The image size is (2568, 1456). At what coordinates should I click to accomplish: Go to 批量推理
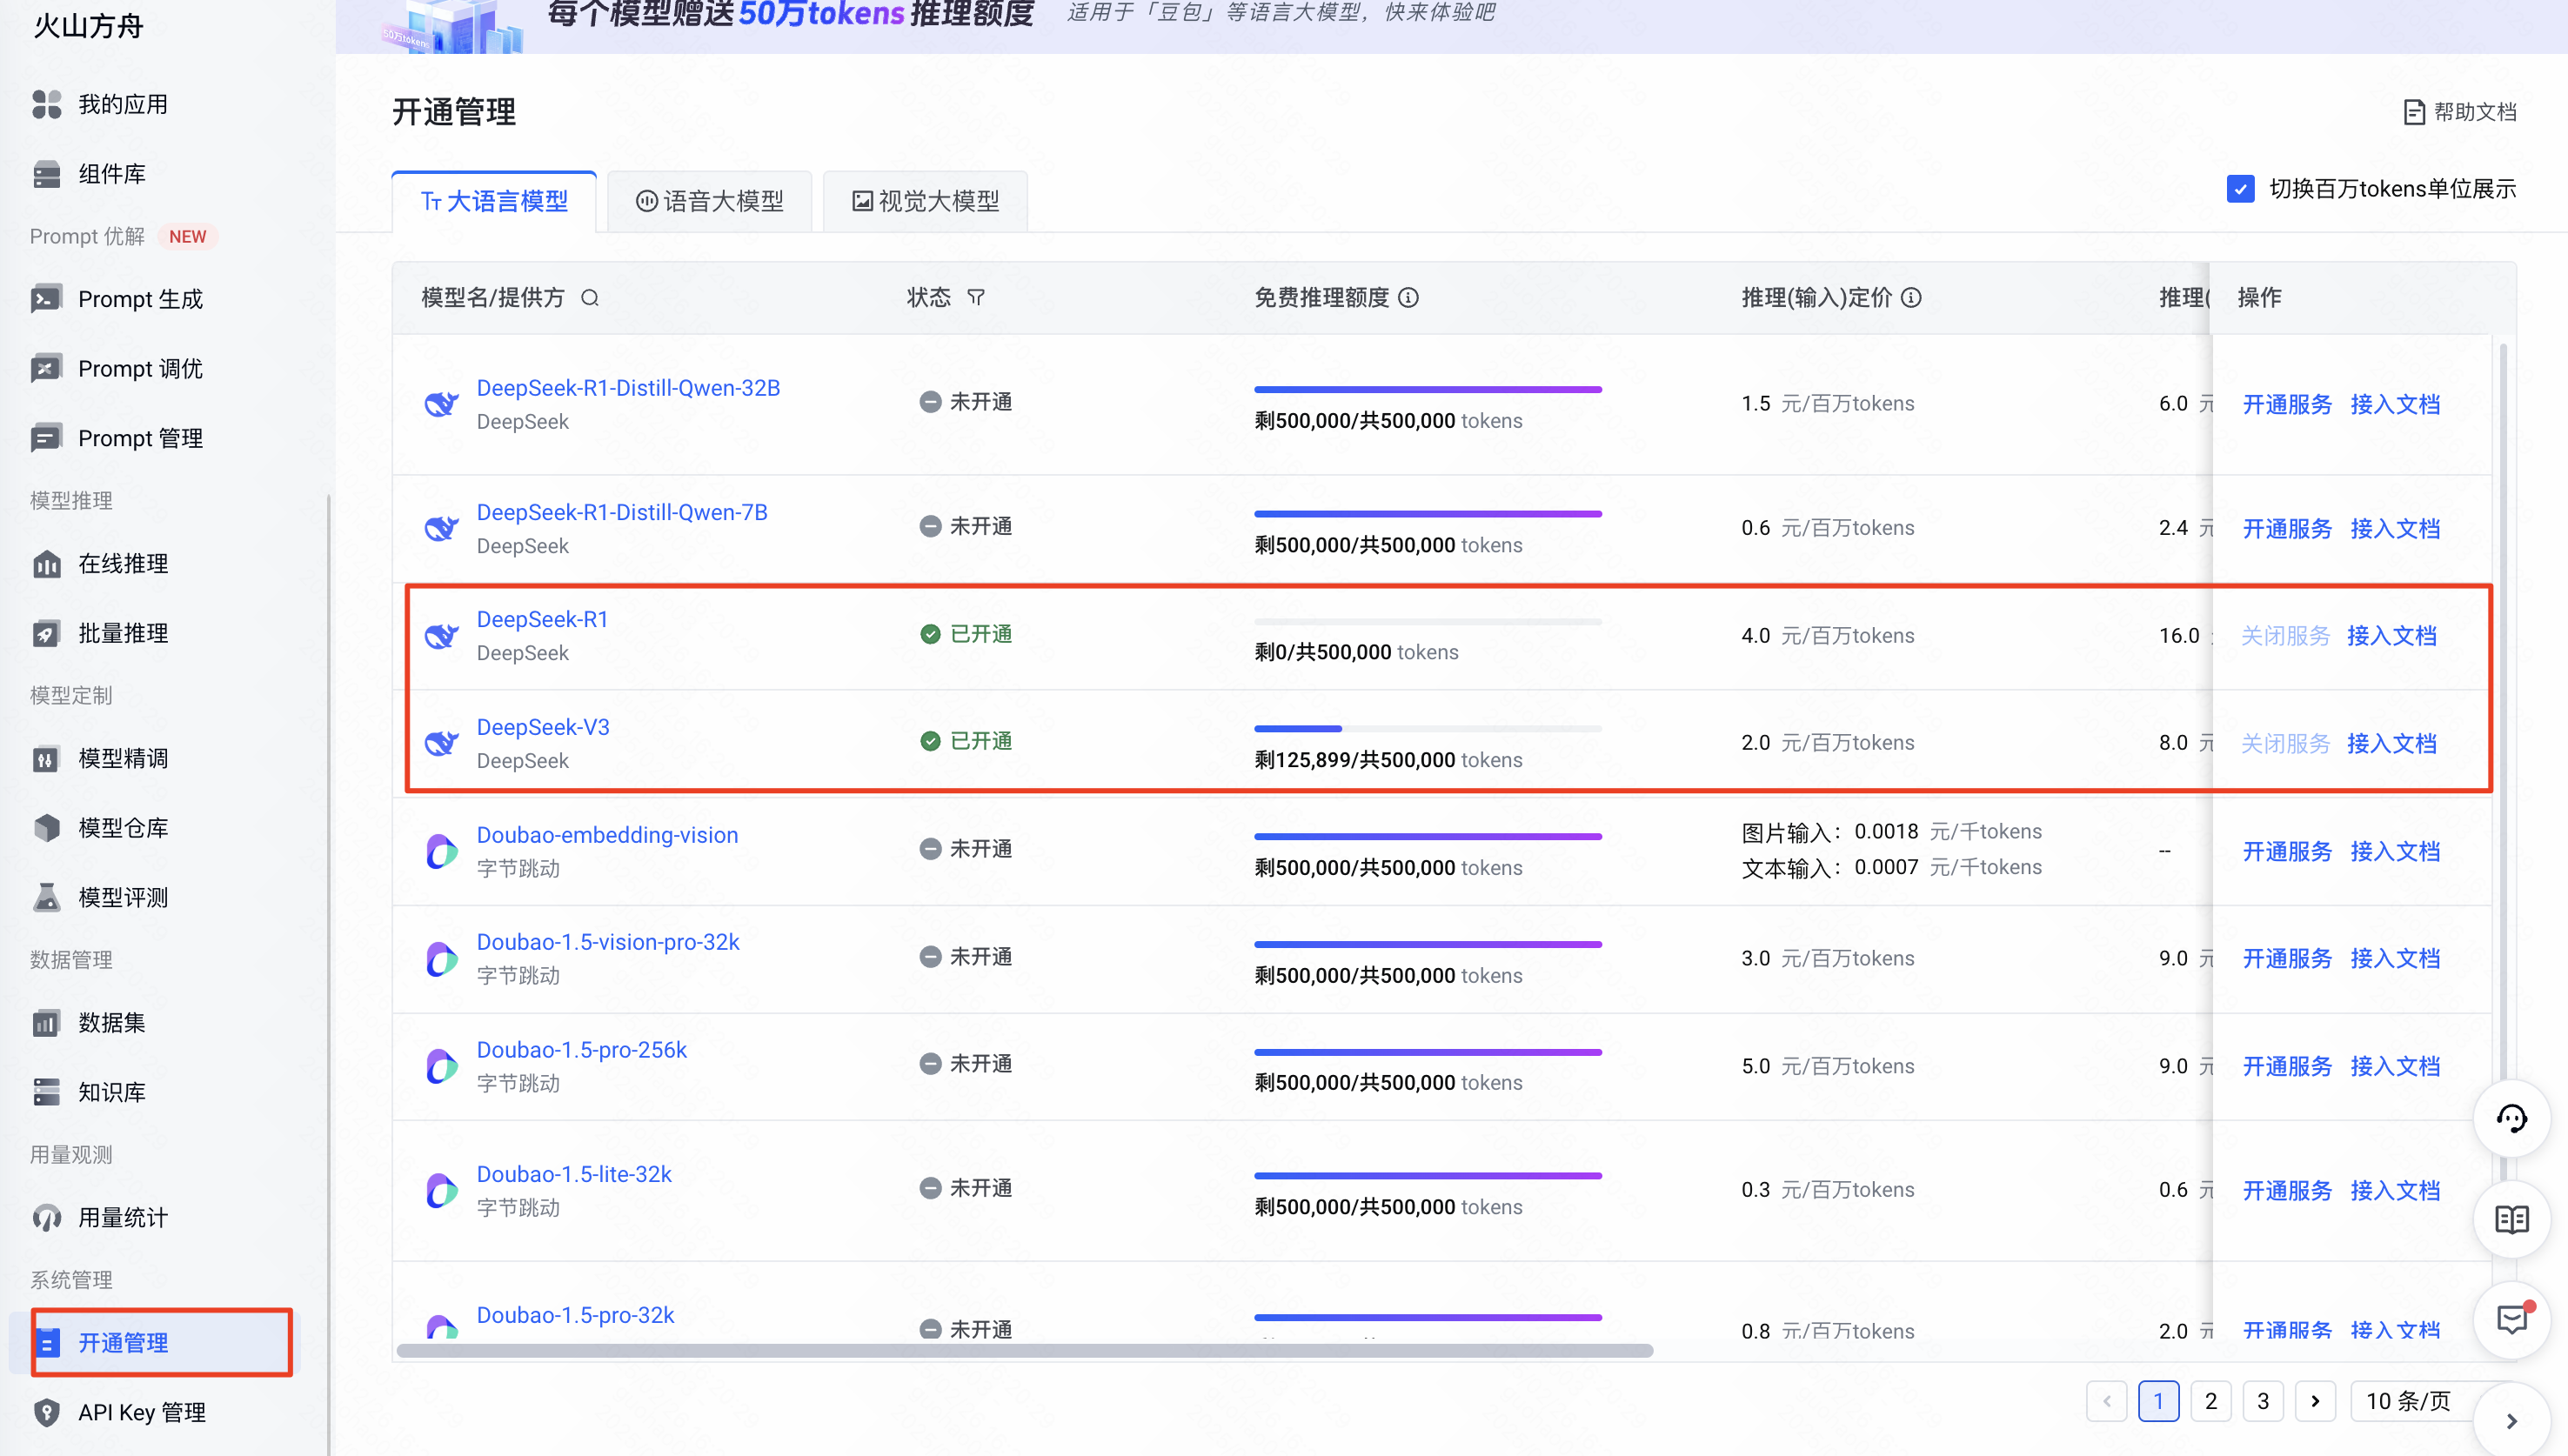click(123, 633)
